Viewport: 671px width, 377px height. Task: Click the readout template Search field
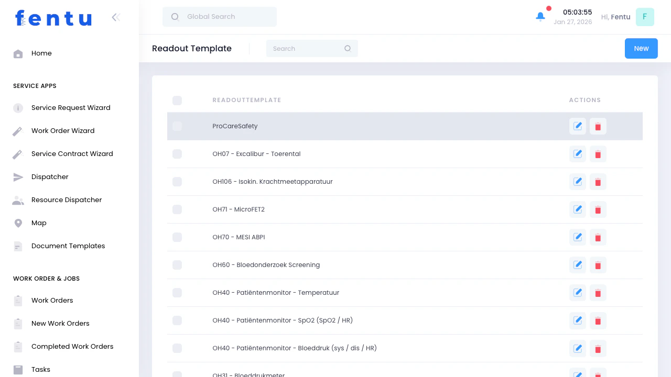click(304, 48)
